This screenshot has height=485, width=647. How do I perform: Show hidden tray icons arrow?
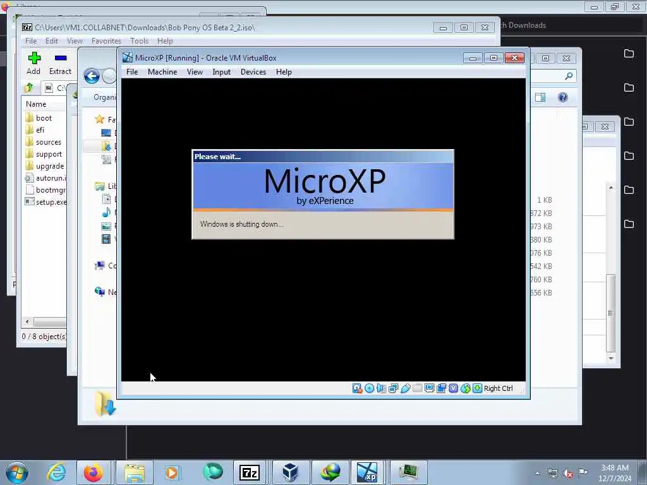(x=537, y=474)
